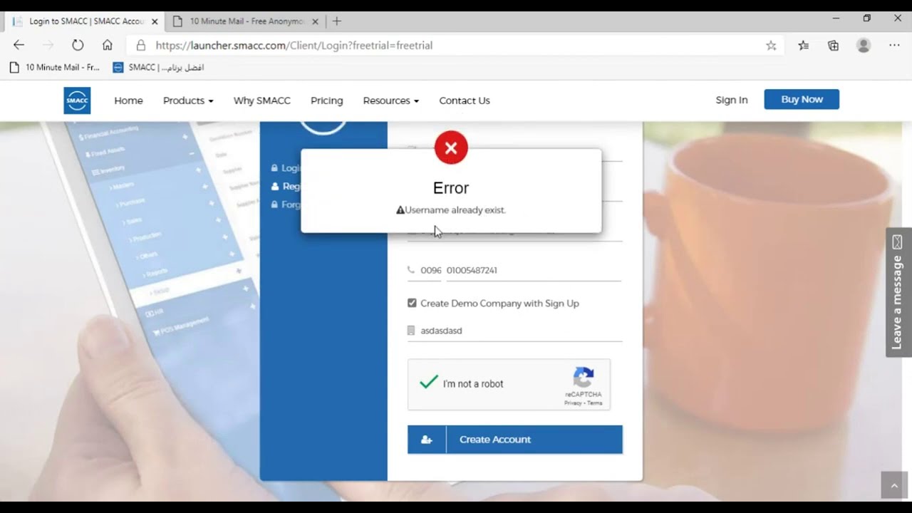912x513 pixels.
Task: Click the Username already exist message
Action: point(451,210)
